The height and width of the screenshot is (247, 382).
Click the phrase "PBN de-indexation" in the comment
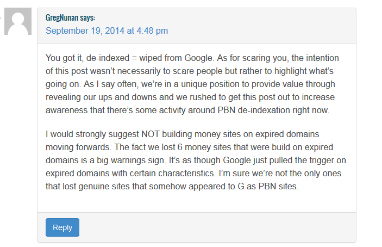[254, 110]
